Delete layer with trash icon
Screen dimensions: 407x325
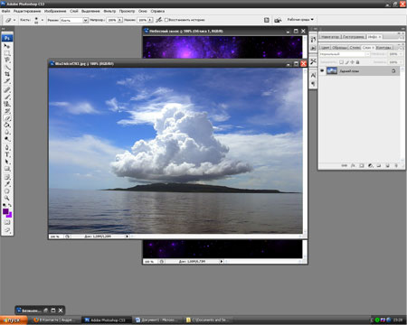click(x=396, y=165)
